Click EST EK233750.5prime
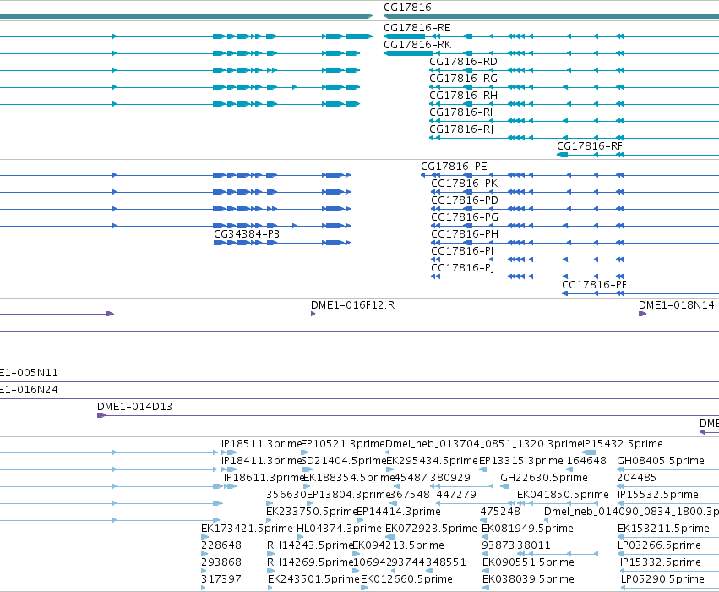This screenshot has height=592, width=719. 312,513
